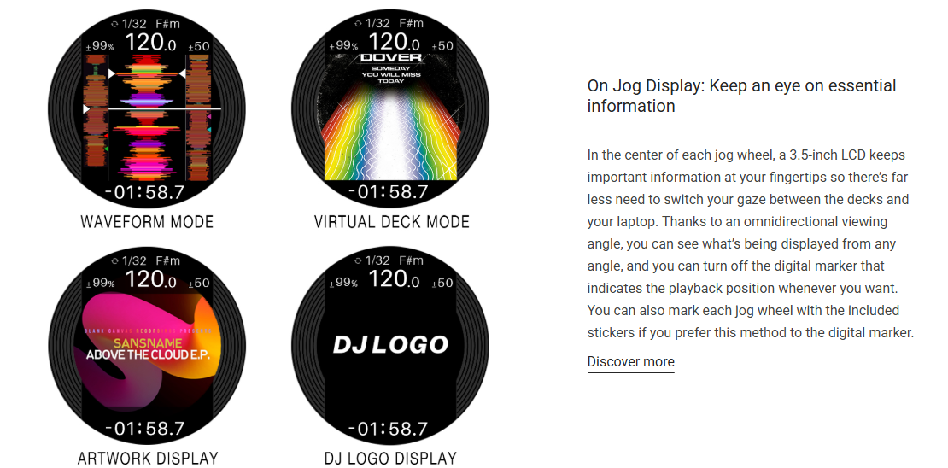Select the DJ Logo Display jog image
This screenshot has width=948, height=468.
[x=390, y=347]
